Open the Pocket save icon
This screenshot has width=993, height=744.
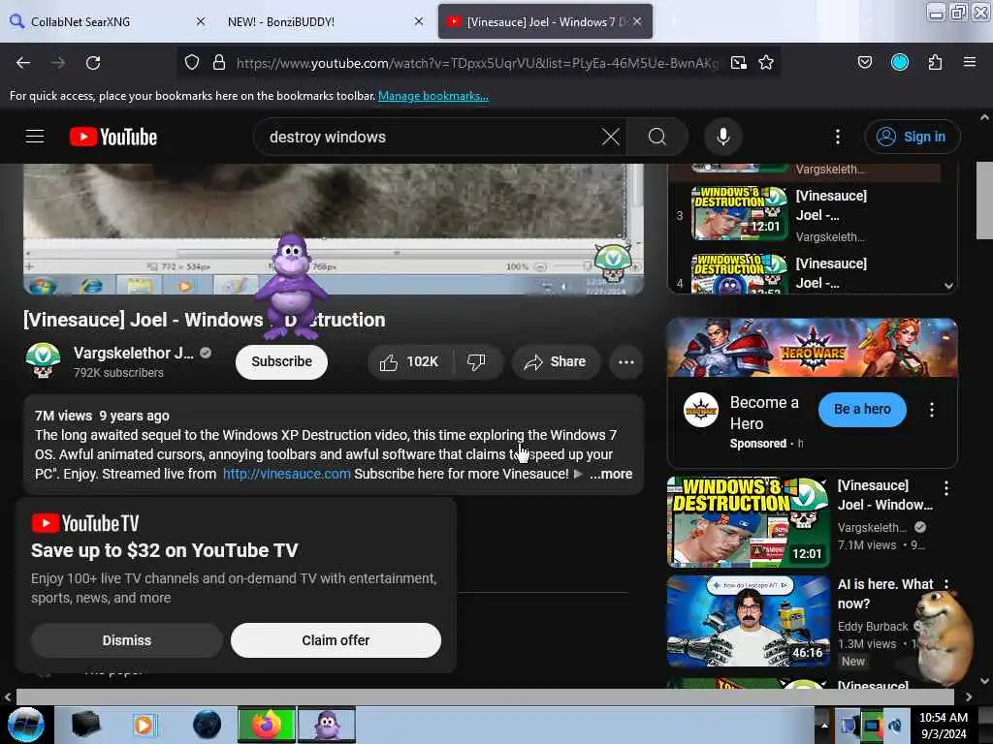[865, 62]
